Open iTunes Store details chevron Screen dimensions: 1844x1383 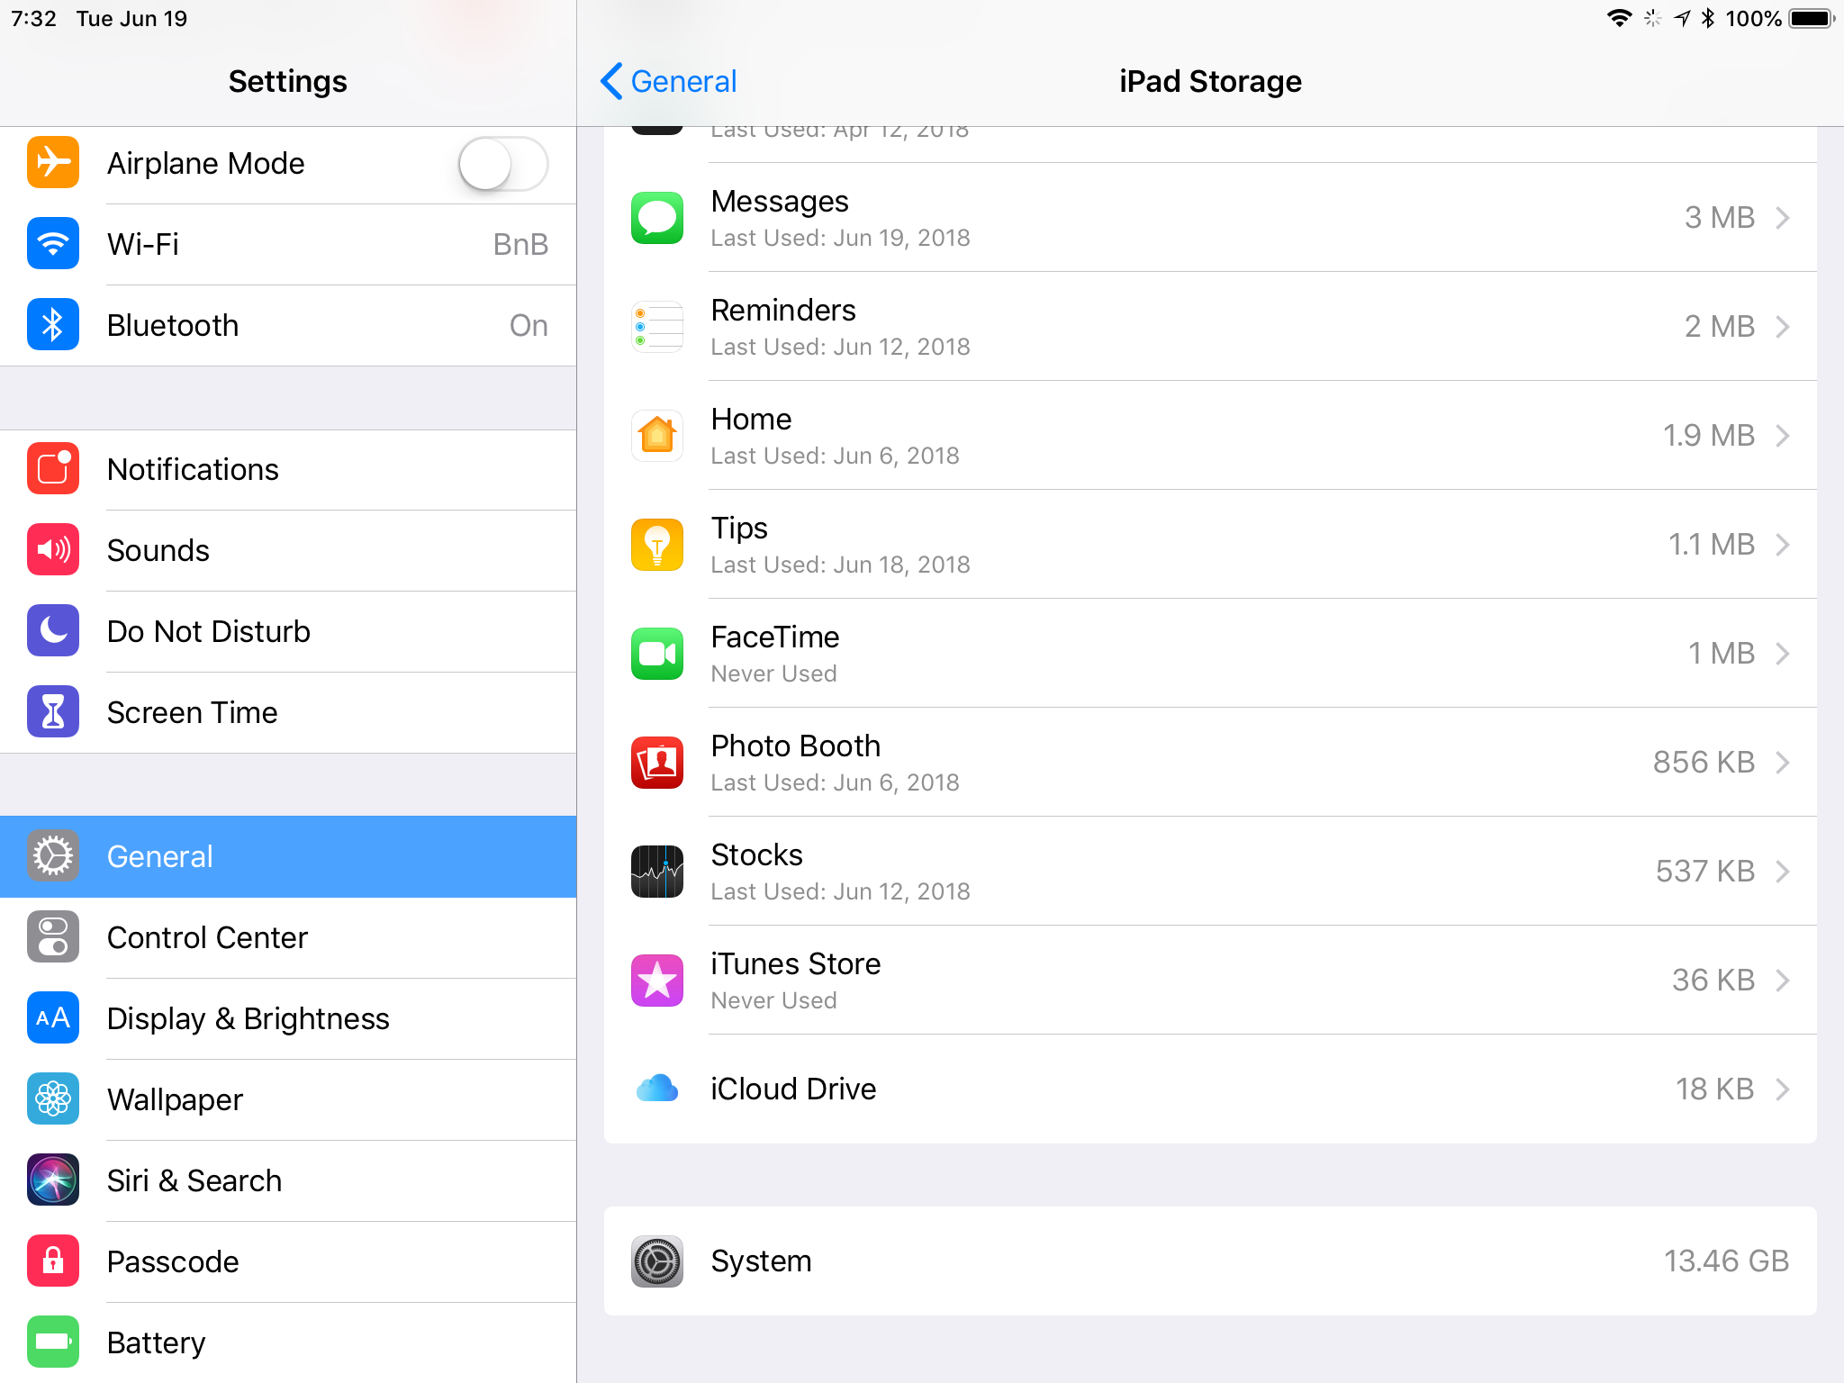(x=1783, y=981)
